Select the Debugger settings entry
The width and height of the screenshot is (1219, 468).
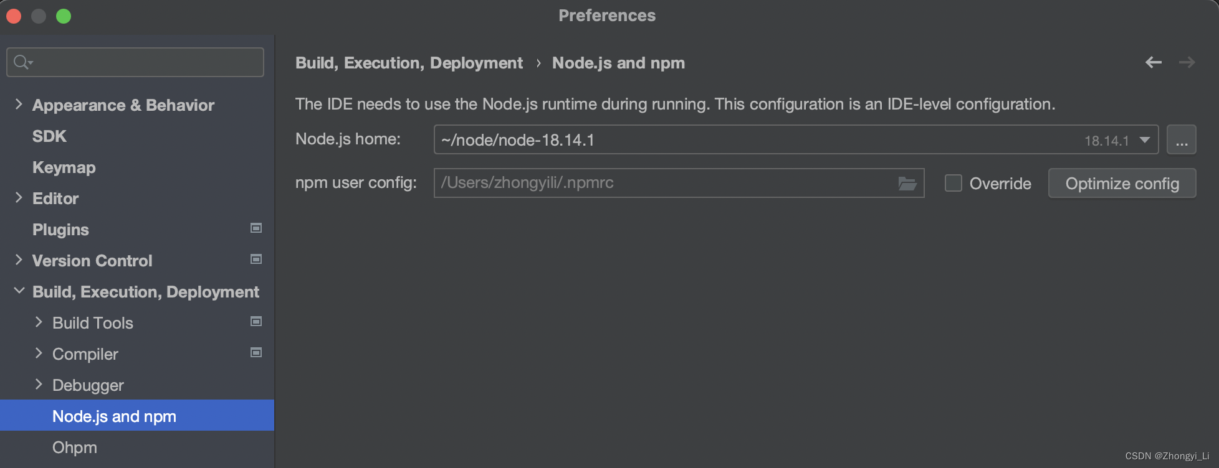tap(88, 385)
